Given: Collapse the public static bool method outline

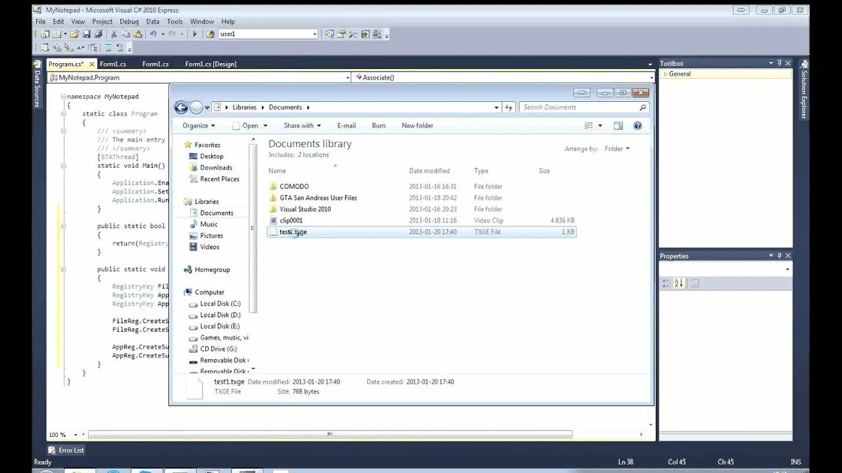Looking at the screenshot, I should click(64, 226).
